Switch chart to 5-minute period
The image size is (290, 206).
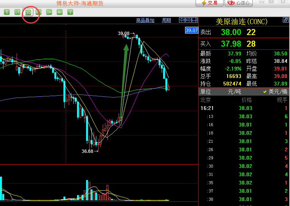click(7, 12)
